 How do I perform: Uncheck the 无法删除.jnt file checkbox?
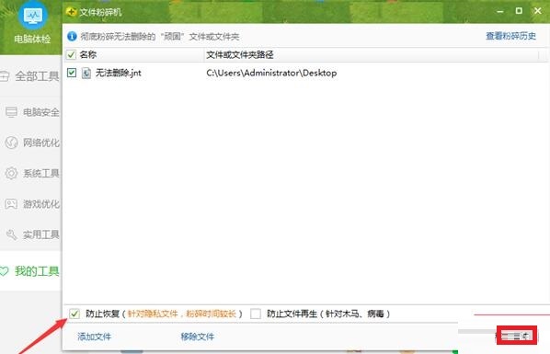coord(72,73)
